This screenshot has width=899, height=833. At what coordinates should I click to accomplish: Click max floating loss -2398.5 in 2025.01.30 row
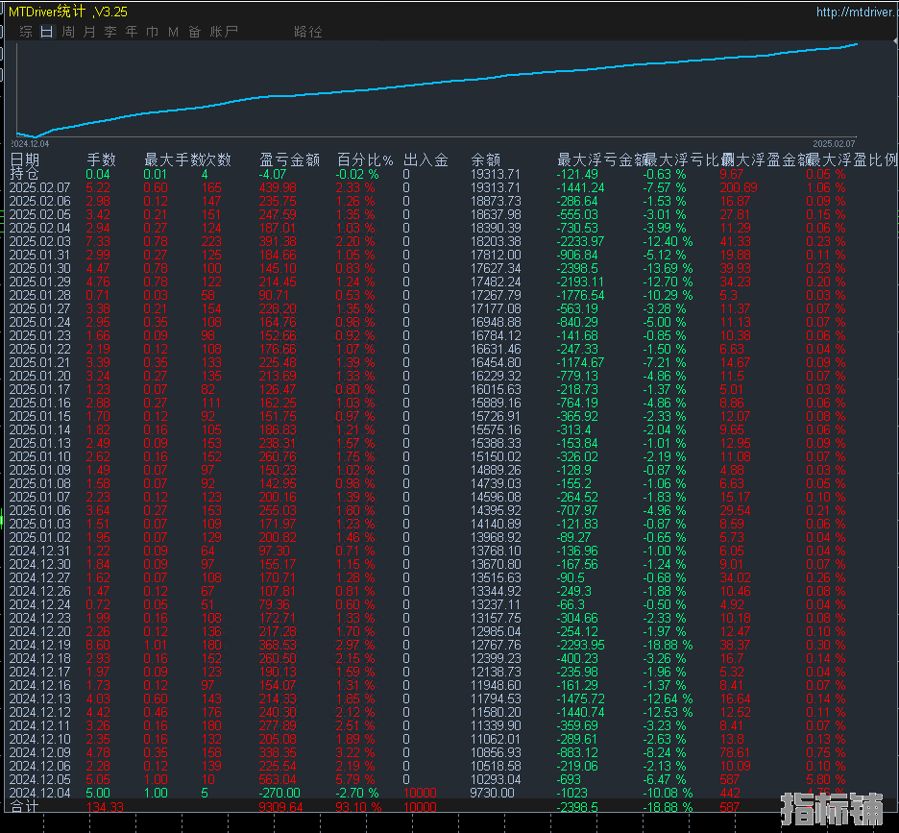[x=577, y=268]
